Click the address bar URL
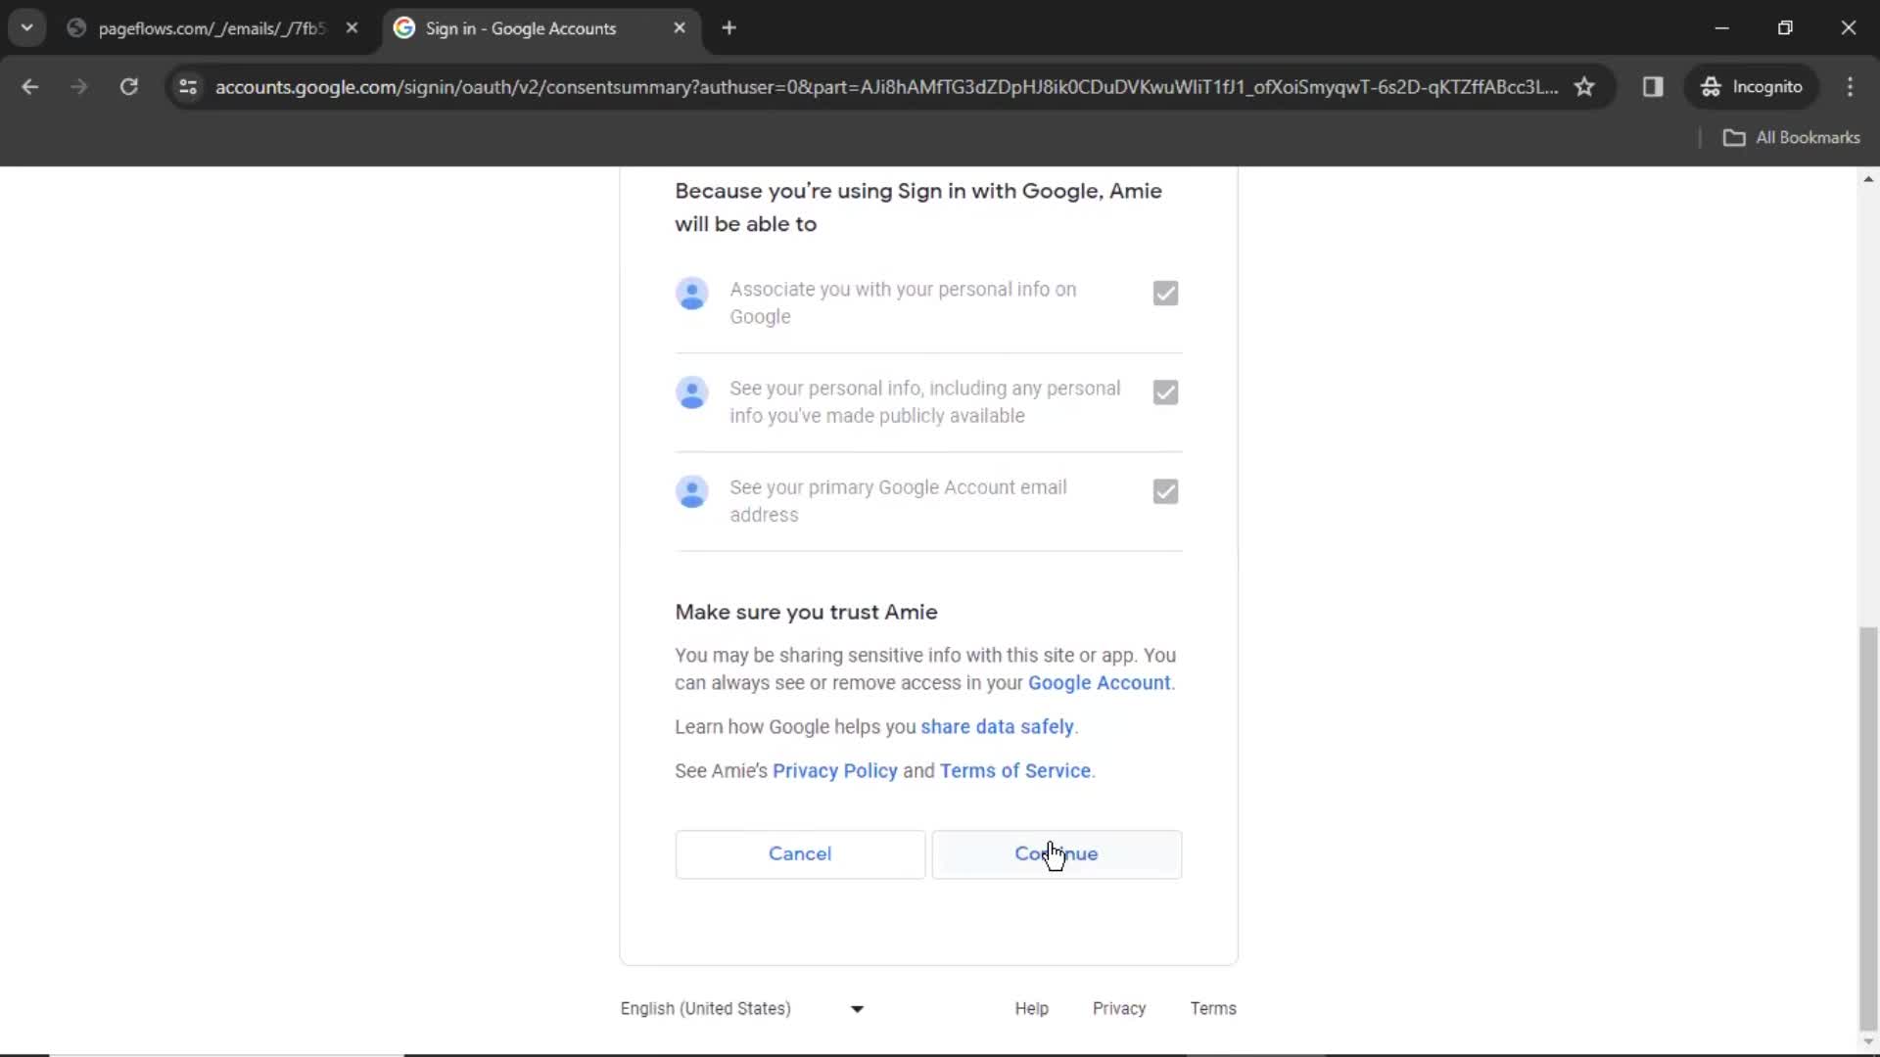Viewport: 1880px width, 1057px height. pyautogui.click(x=886, y=87)
